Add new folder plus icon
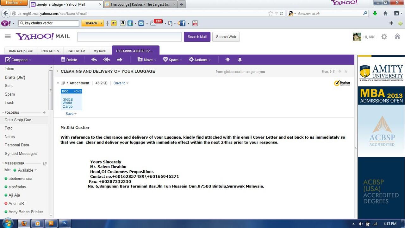 pos(44,112)
